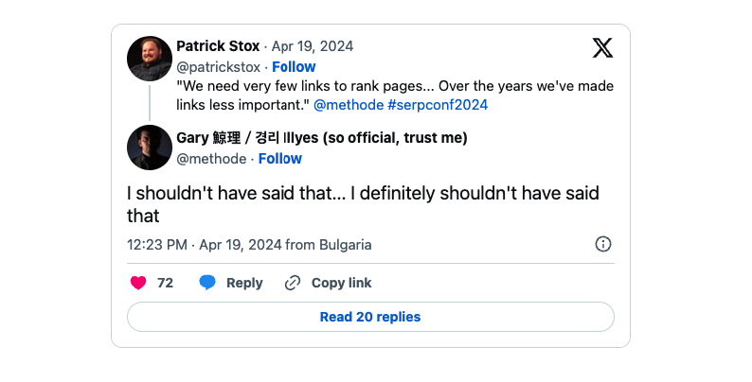Click the Reply text button

244,283
